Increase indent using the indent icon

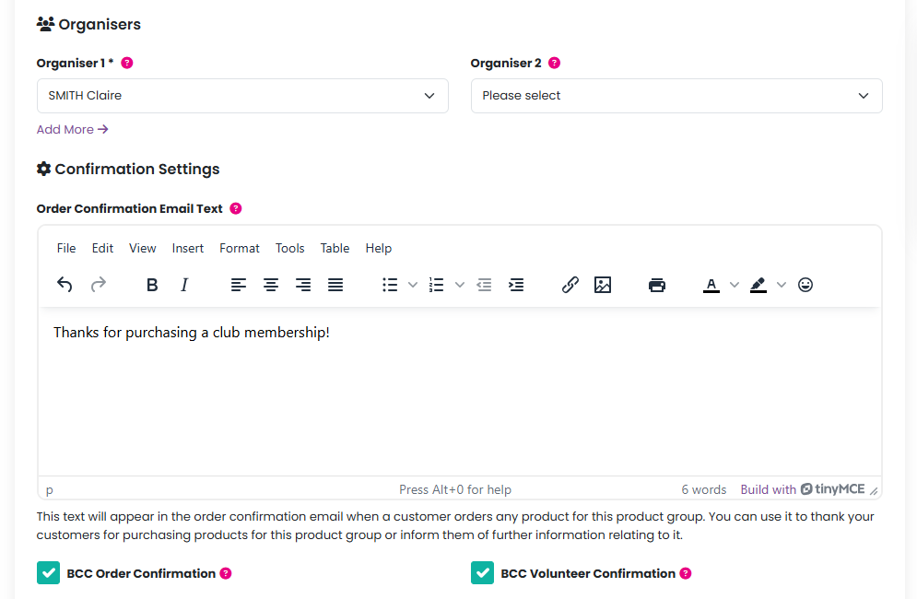[x=516, y=285]
